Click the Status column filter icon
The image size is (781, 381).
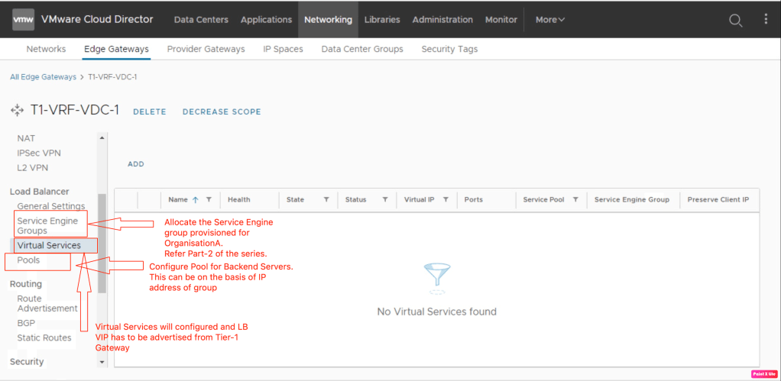[385, 200]
